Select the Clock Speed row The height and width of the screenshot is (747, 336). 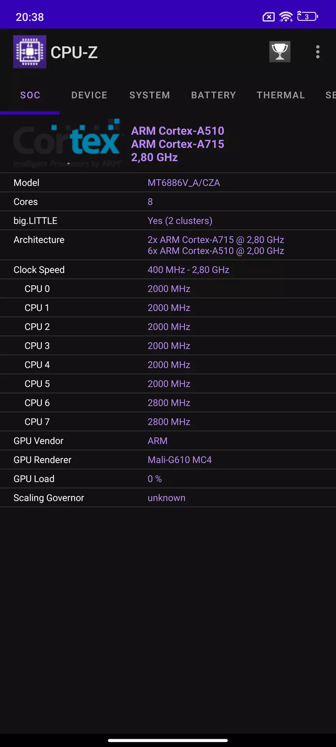168,270
